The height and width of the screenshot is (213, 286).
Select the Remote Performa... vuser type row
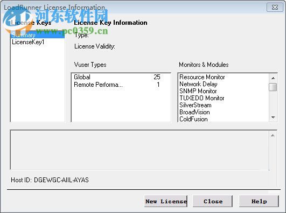click(121, 85)
